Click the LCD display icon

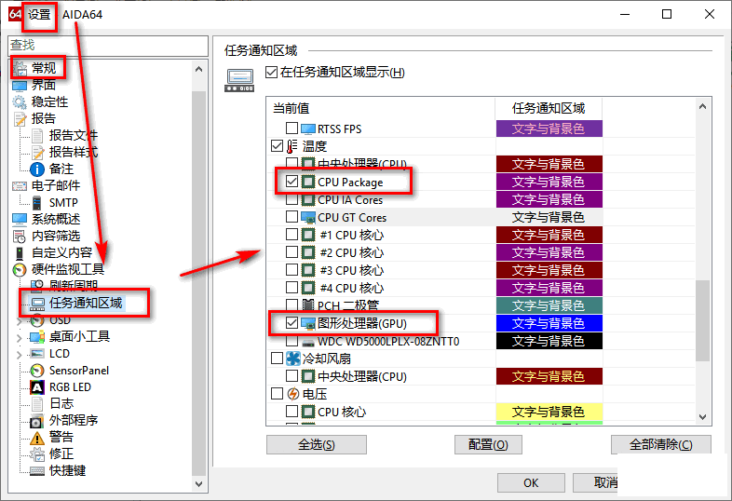37,354
